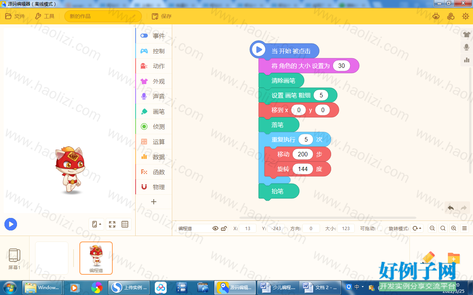Open the three-circle community icon in top bar

(x=451, y=16)
